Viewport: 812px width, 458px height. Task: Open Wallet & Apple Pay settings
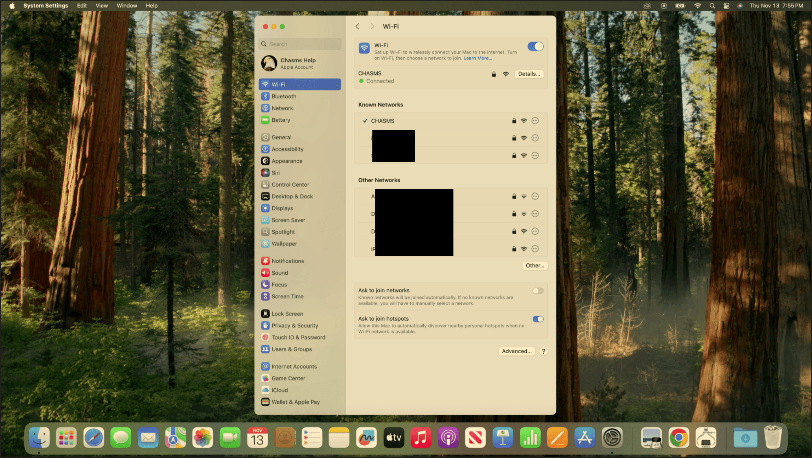(x=295, y=402)
